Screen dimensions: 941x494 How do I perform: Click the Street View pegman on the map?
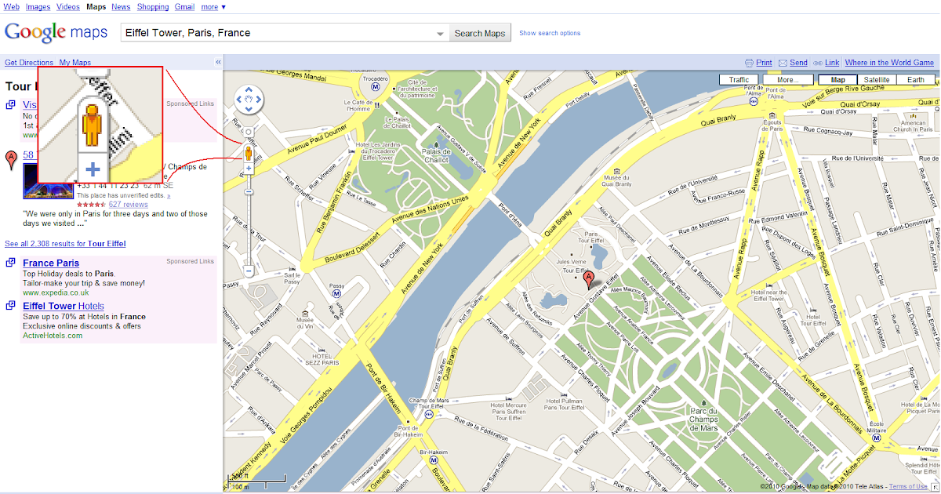coord(249,153)
